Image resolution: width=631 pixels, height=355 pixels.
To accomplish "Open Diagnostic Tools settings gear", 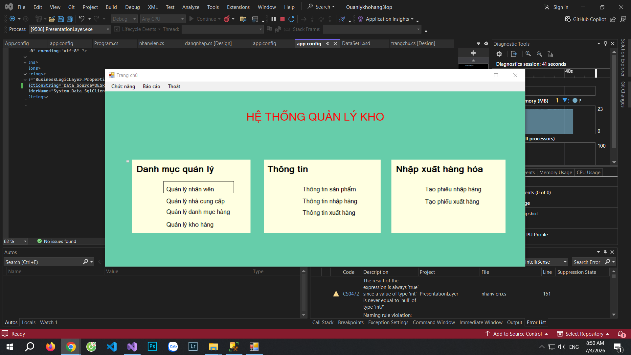I will [499, 54].
